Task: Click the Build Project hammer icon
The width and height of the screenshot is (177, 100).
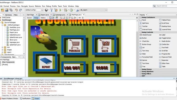Action: coord(52,10)
